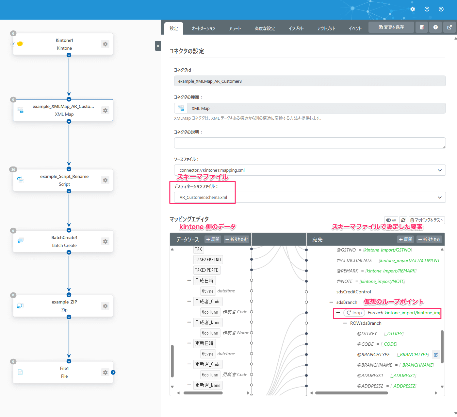
Task: Open the gear settings on the XML Map connector
Action: pyautogui.click(x=105, y=110)
